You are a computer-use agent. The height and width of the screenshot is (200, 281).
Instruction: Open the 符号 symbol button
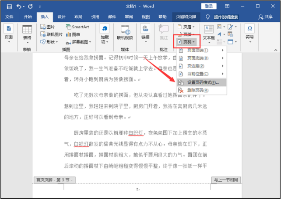[x=249, y=32]
